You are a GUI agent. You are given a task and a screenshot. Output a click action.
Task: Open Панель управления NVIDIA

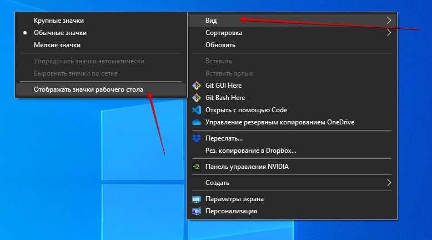click(292, 167)
